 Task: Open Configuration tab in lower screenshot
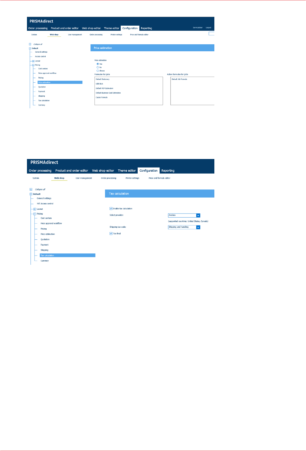(148, 171)
